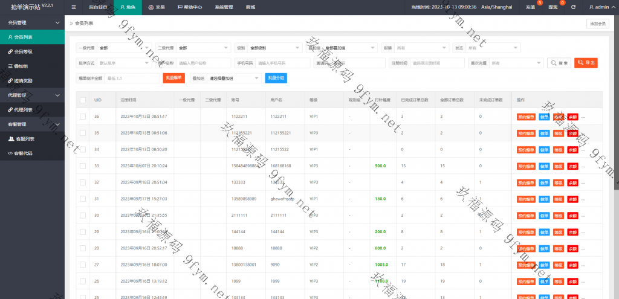Open the 二级代理 dropdown
Viewport: 619px width, 299px height.
tap(204, 48)
